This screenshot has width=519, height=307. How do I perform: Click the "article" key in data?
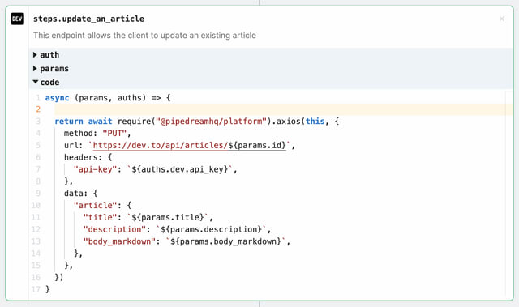click(x=95, y=206)
